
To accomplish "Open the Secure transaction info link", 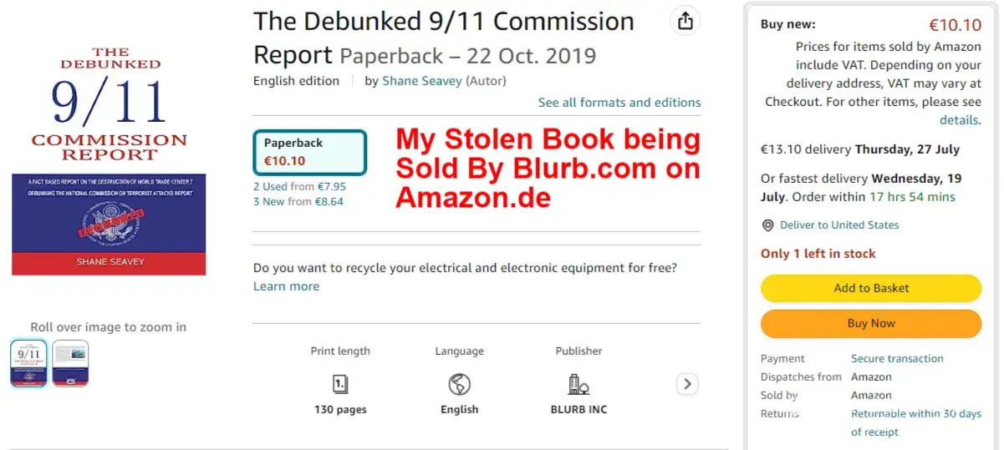I will point(897,359).
